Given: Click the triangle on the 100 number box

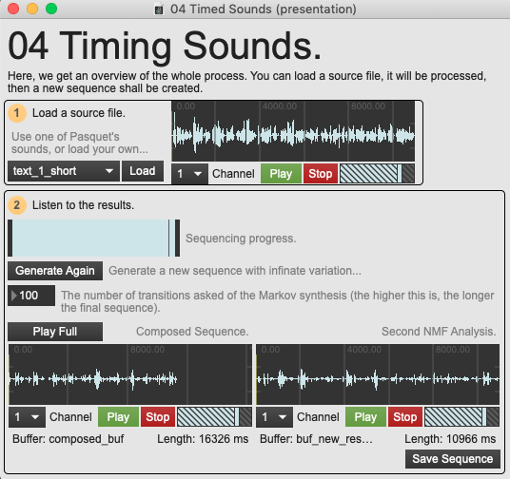Looking at the screenshot, I should (x=13, y=296).
